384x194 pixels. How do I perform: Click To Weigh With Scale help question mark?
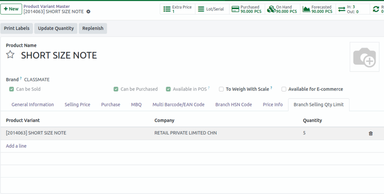click(271, 88)
